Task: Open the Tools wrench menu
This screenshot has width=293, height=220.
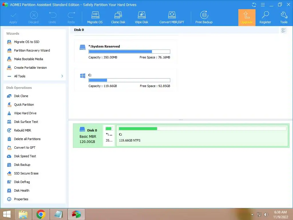Action: (284, 17)
